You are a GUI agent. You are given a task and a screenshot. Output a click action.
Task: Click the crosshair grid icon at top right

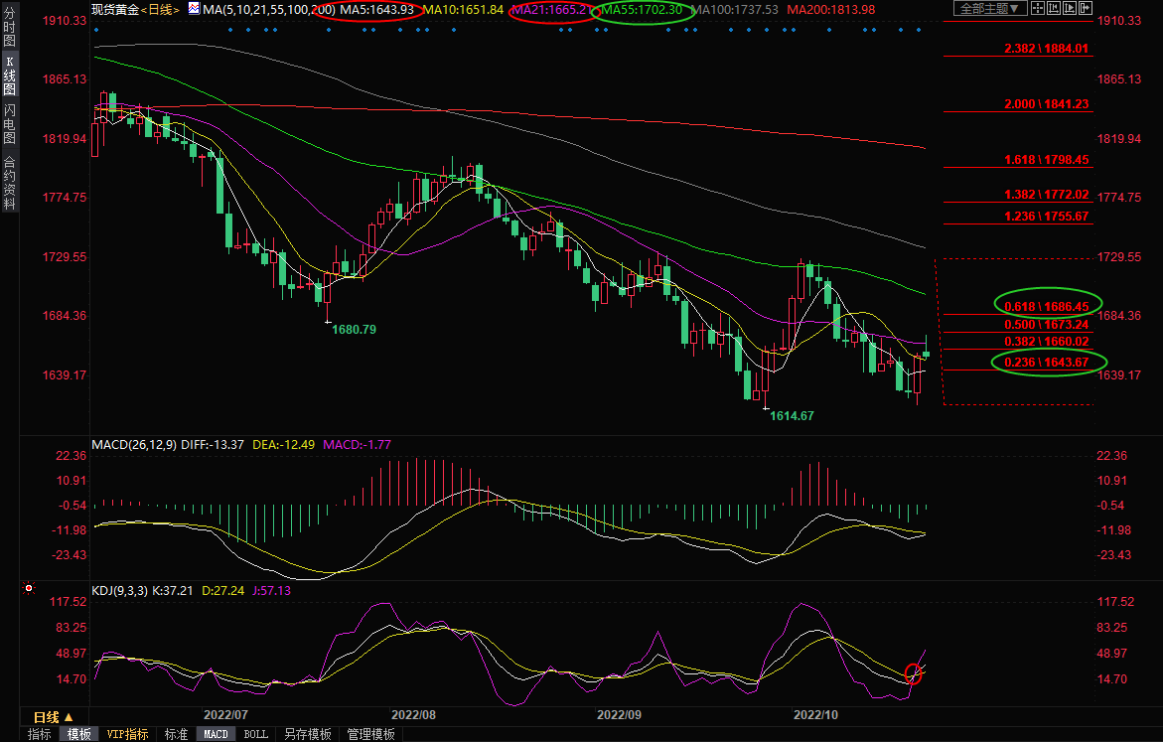pos(1038,9)
